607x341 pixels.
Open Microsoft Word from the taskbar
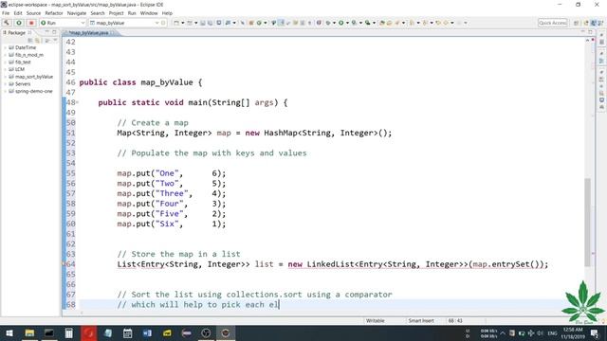click(x=148, y=332)
